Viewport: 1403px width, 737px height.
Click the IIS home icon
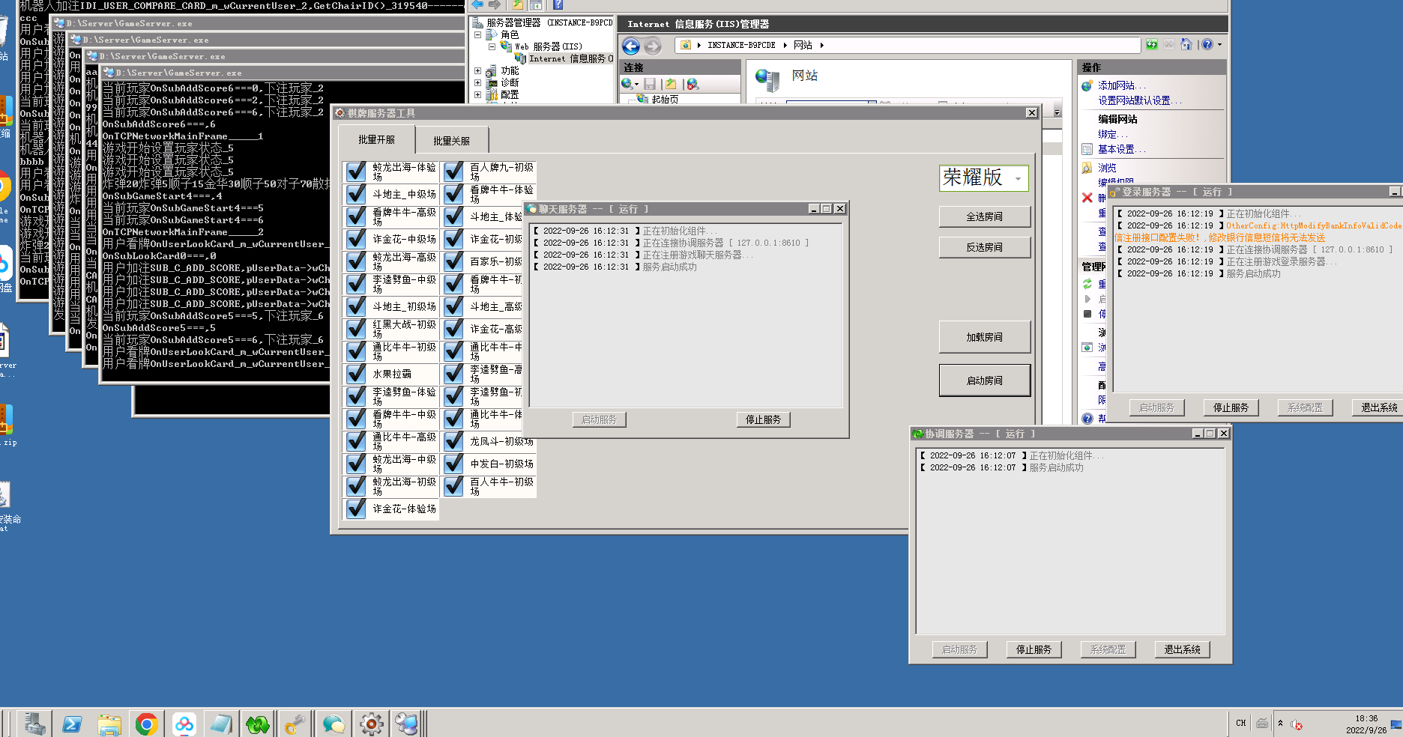click(x=1186, y=45)
